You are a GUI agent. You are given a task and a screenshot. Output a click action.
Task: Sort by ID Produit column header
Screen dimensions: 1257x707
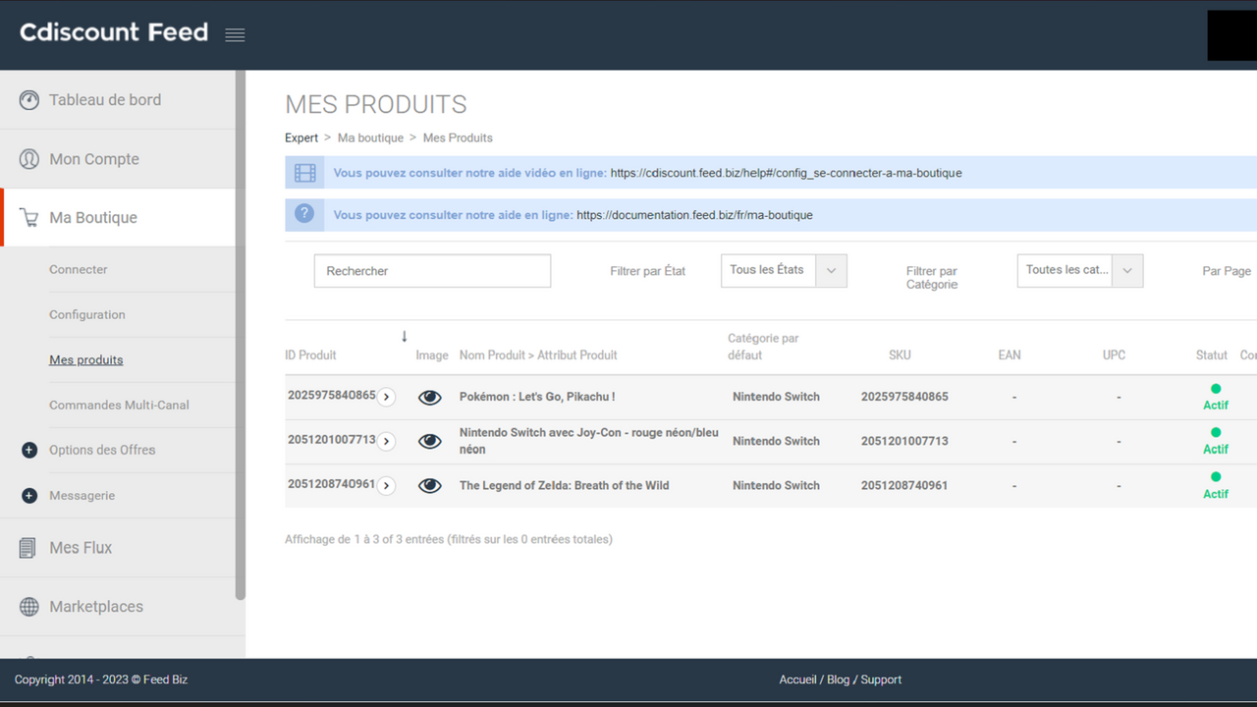coord(310,355)
